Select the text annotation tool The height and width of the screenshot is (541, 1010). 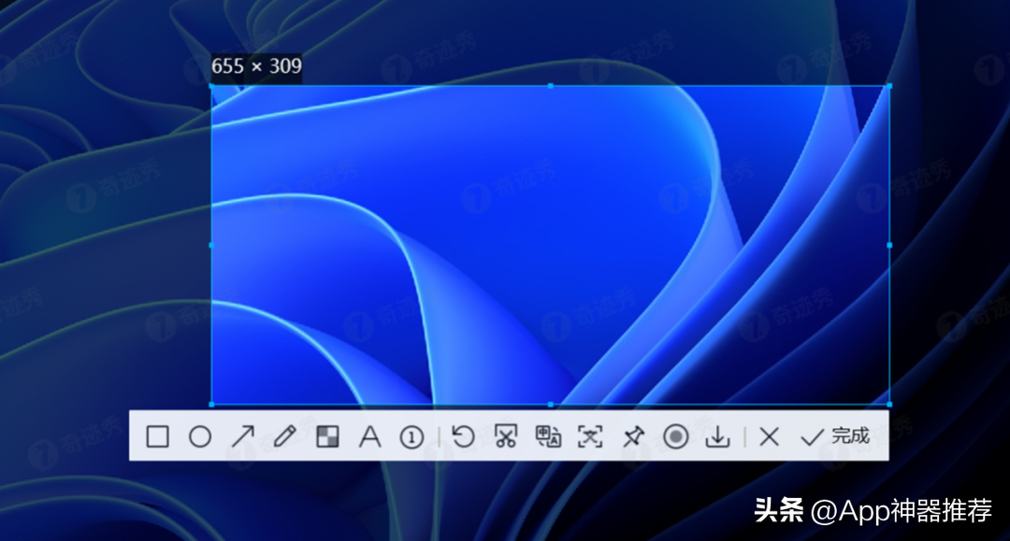370,436
